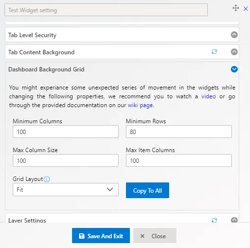250x248 pixels.
Task: Expand the Tab Content Background section
Action: click(x=234, y=52)
